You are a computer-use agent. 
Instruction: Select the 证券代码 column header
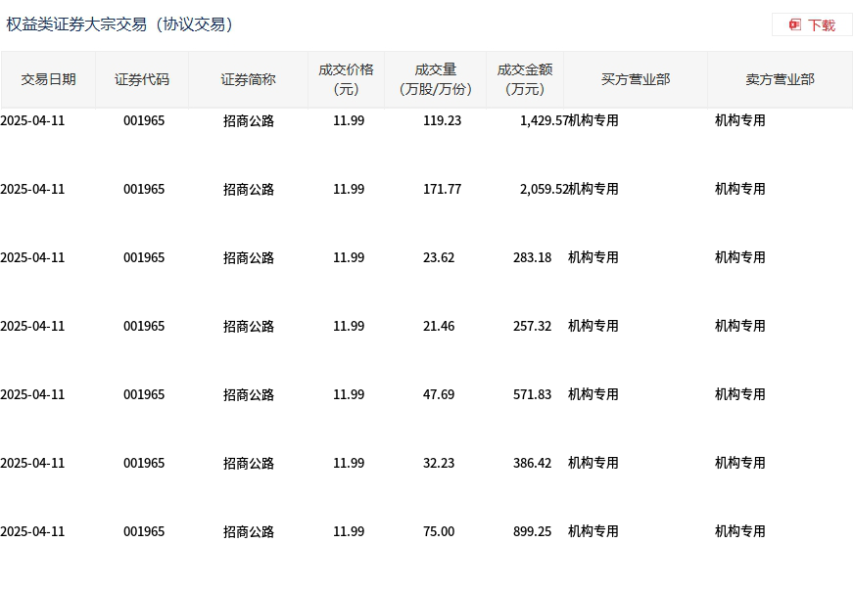[x=142, y=79]
